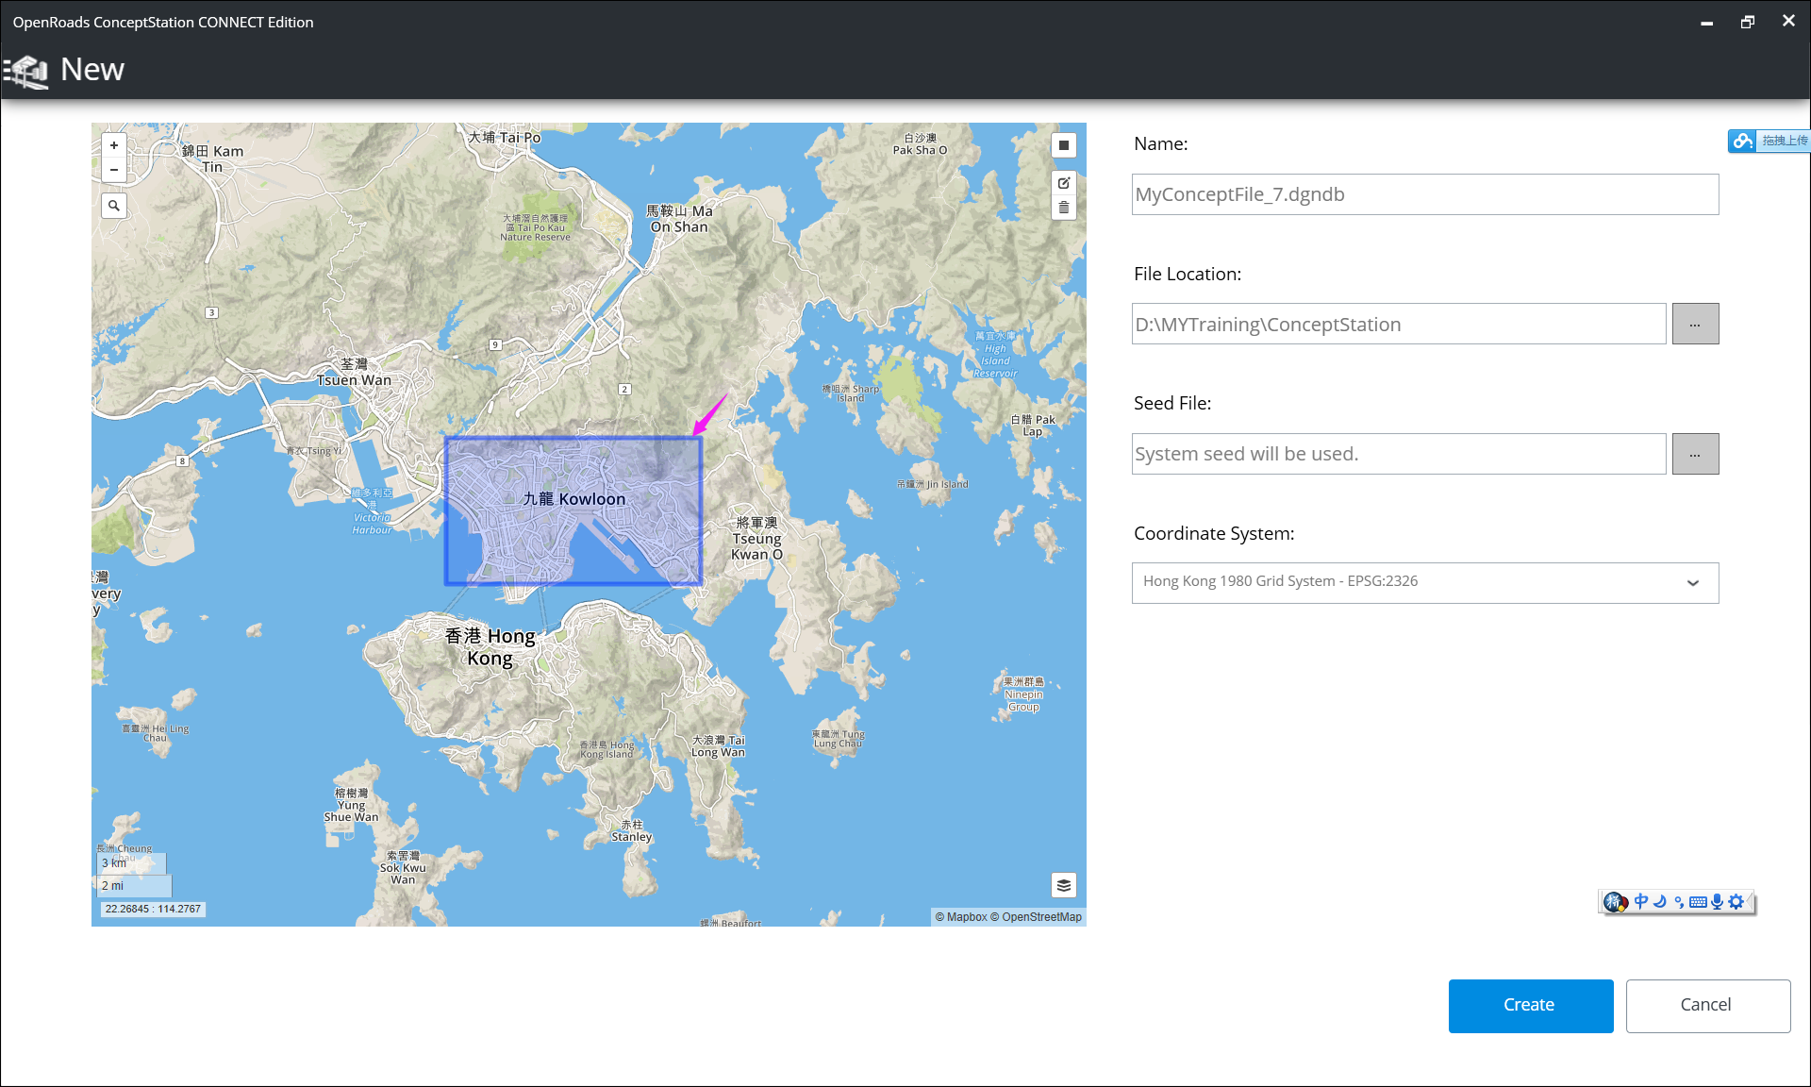Select the draw rectangle extent tool
Image resolution: width=1811 pixels, height=1087 pixels.
[1064, 145]
